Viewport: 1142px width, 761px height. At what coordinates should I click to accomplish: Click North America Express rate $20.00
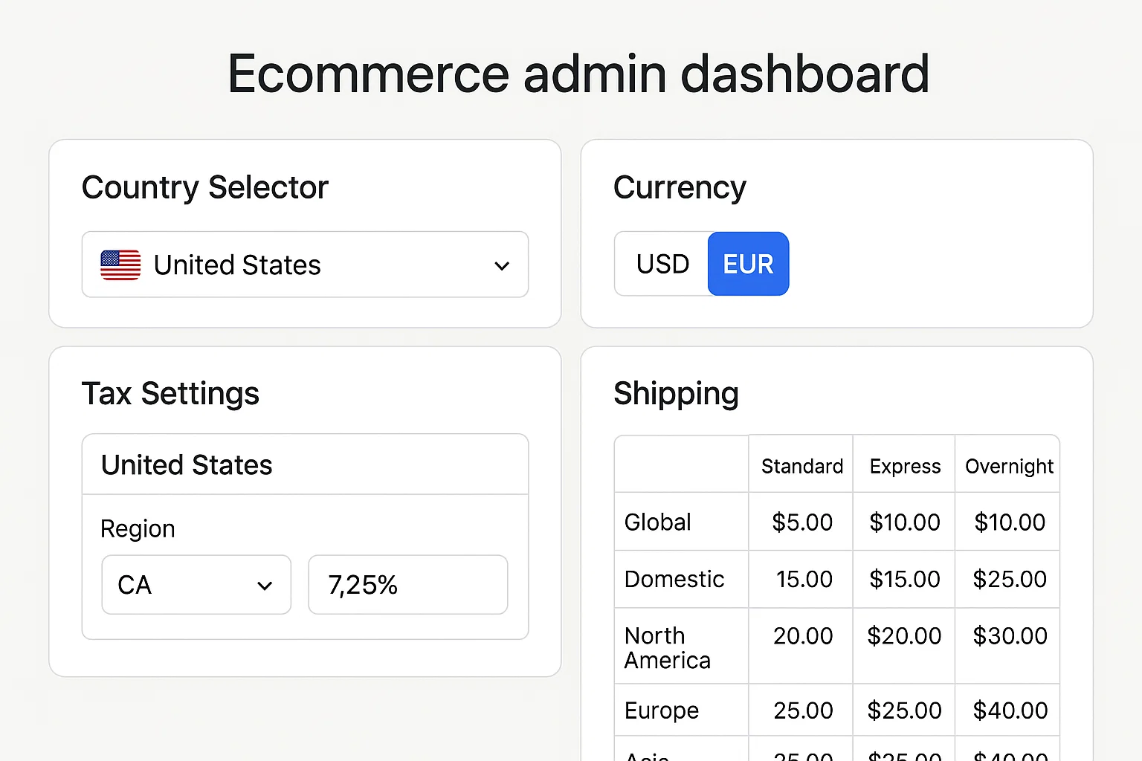tap(904, 636)
